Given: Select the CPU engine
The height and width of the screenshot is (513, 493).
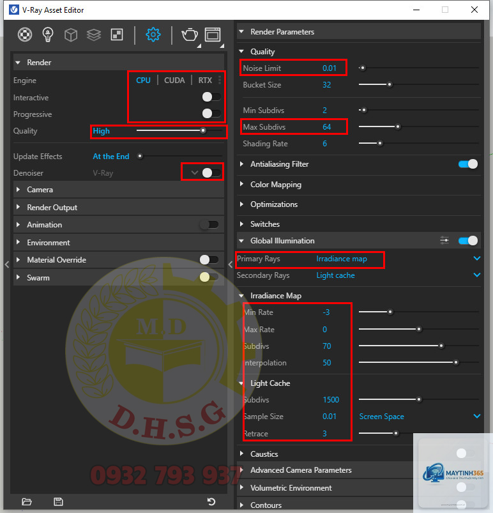Looking at the screenshot, I should [143, 80].
